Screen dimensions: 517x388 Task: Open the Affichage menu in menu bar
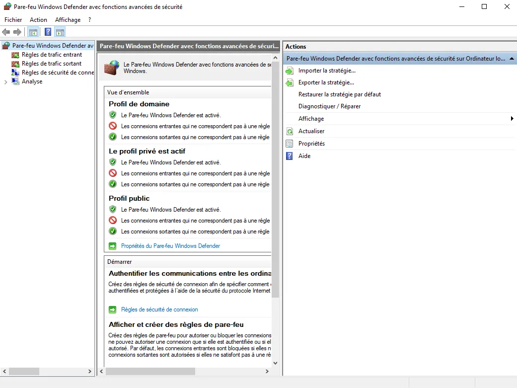[68, 20]
